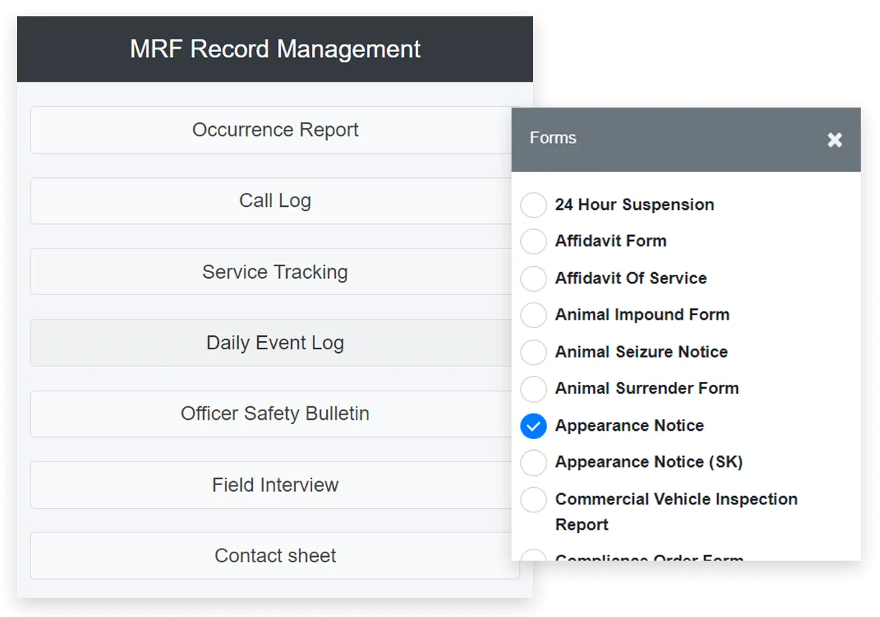880x617 pixels.
Task: Click the Appearance Notice (SK) label text
Action: coord(649,462)
